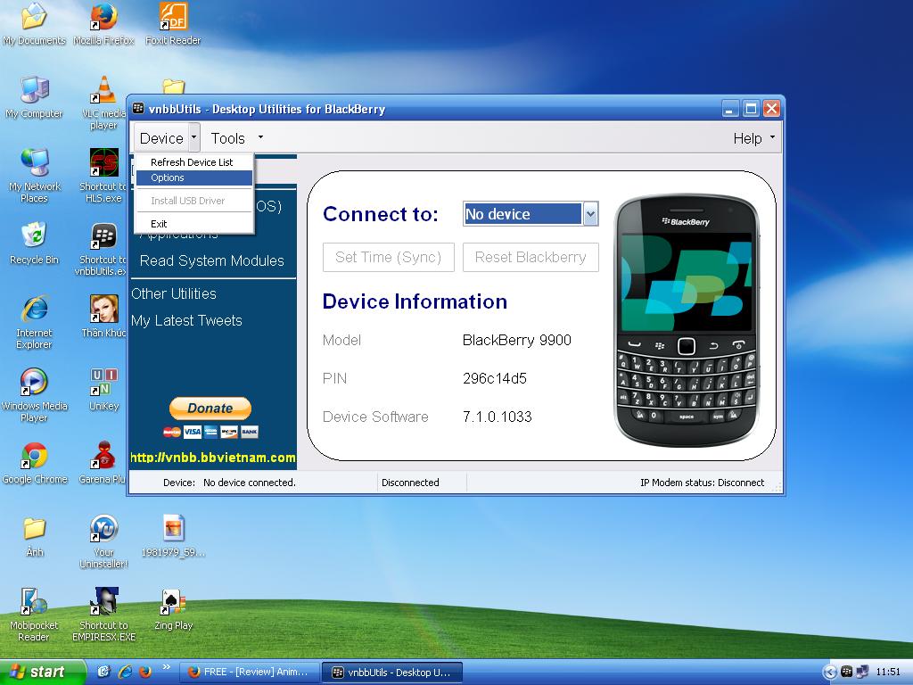This screenshot has width=913, height=685.
Task: Select Shortcut to EMPIRESX.EXE icon
Action: [103, 615]
